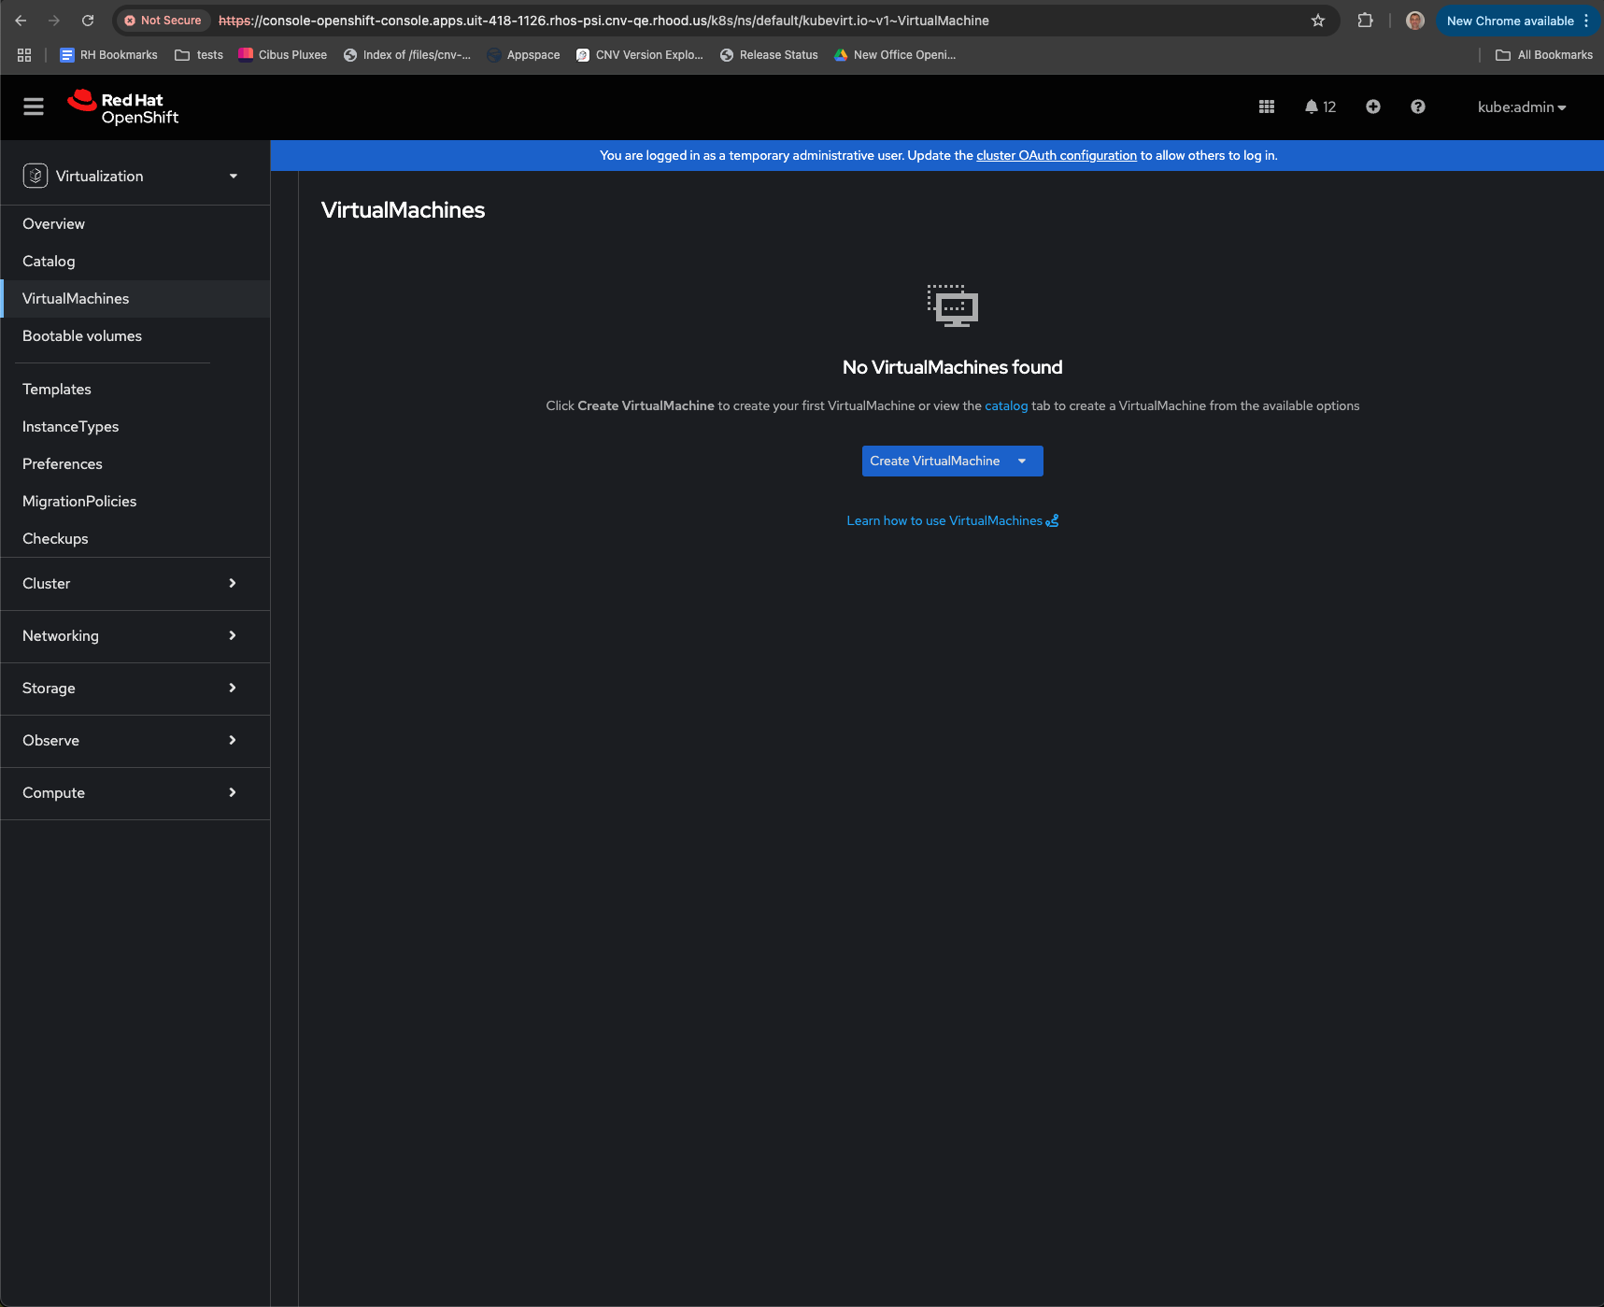Click the quick create plus icon

point(1373,107)
